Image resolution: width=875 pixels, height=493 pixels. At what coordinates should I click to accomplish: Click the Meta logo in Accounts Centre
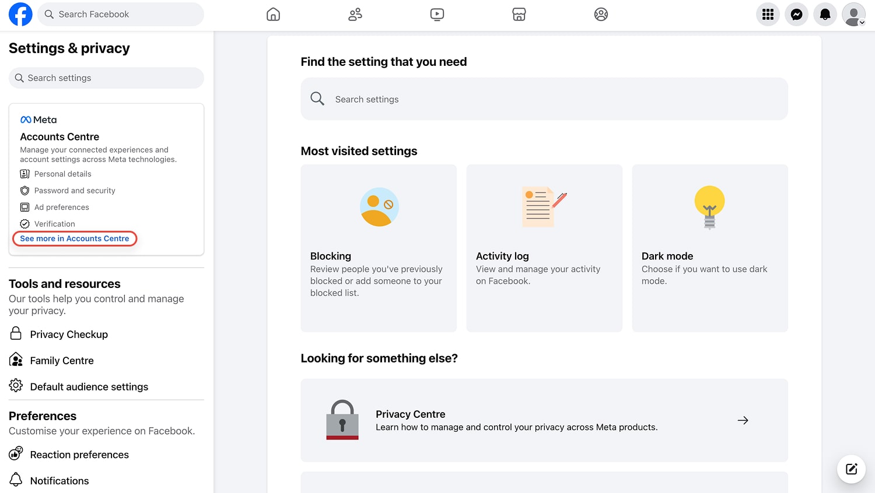38,119
